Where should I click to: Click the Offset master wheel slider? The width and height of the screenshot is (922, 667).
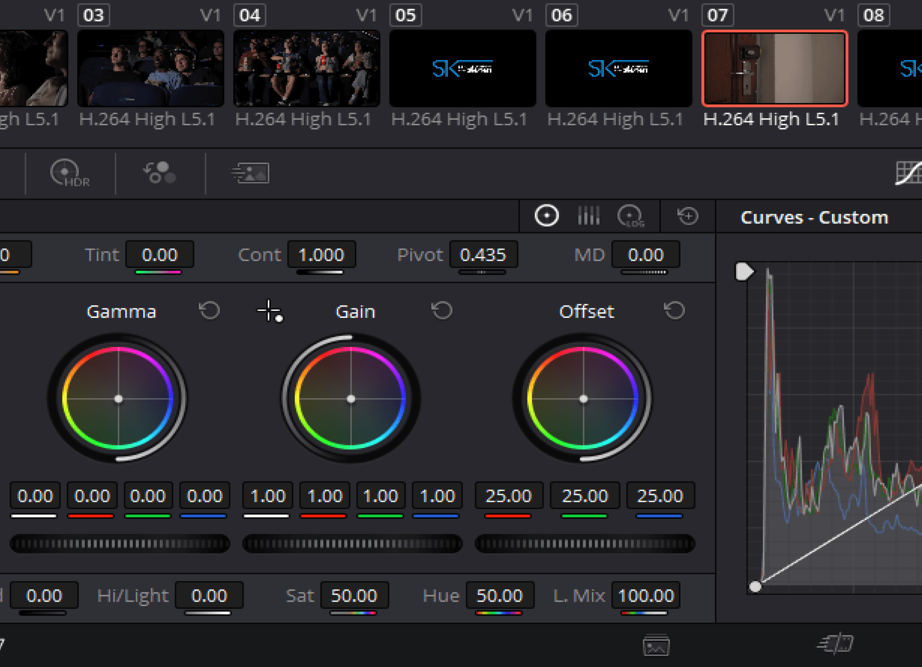coord(585,544)
